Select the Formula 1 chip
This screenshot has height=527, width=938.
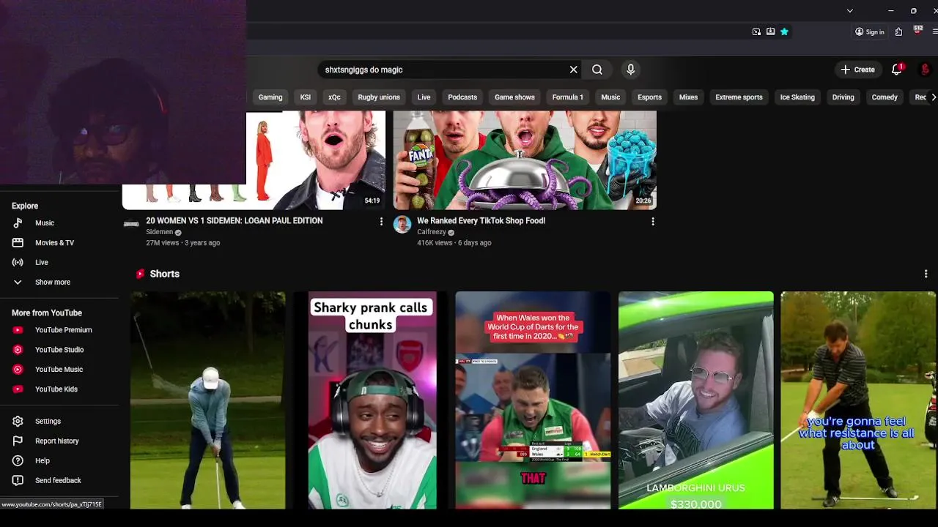[568, 97]
